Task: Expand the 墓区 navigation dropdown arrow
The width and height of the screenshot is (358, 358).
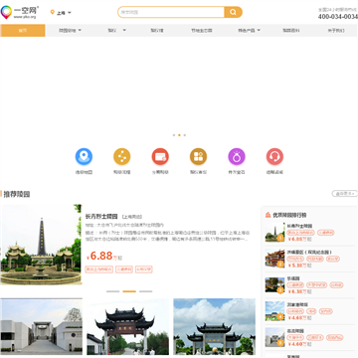Action: pyautogui.click(x=124, y=30)
